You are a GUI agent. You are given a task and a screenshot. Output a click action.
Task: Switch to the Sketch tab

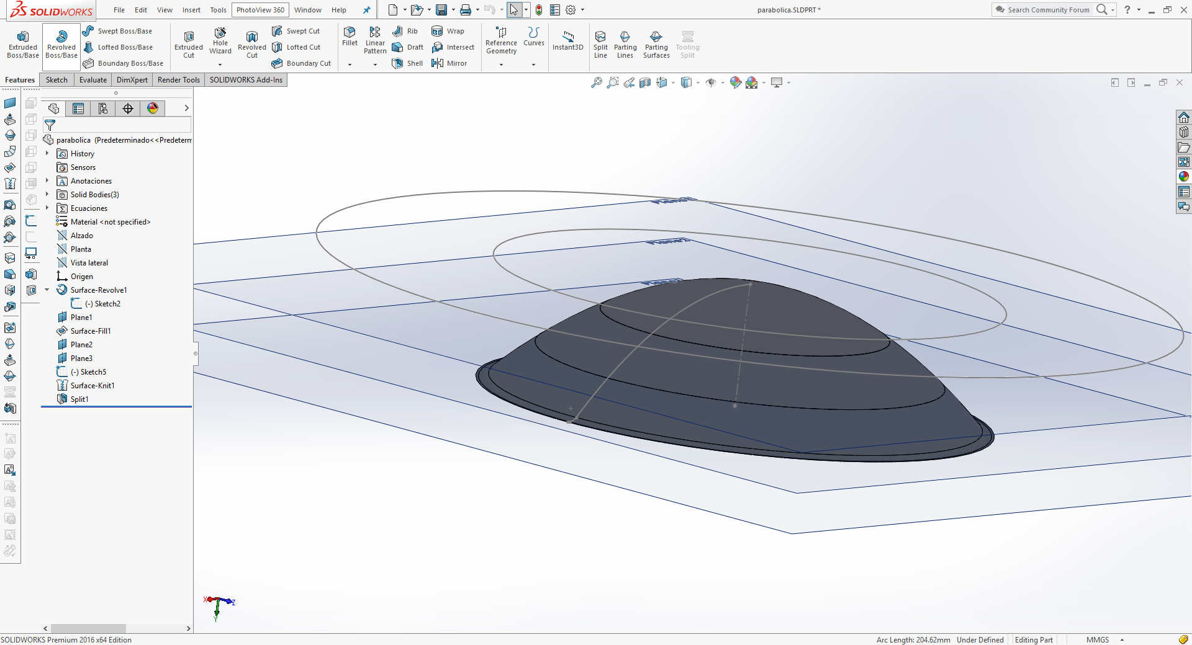click(x=56, y=80)
